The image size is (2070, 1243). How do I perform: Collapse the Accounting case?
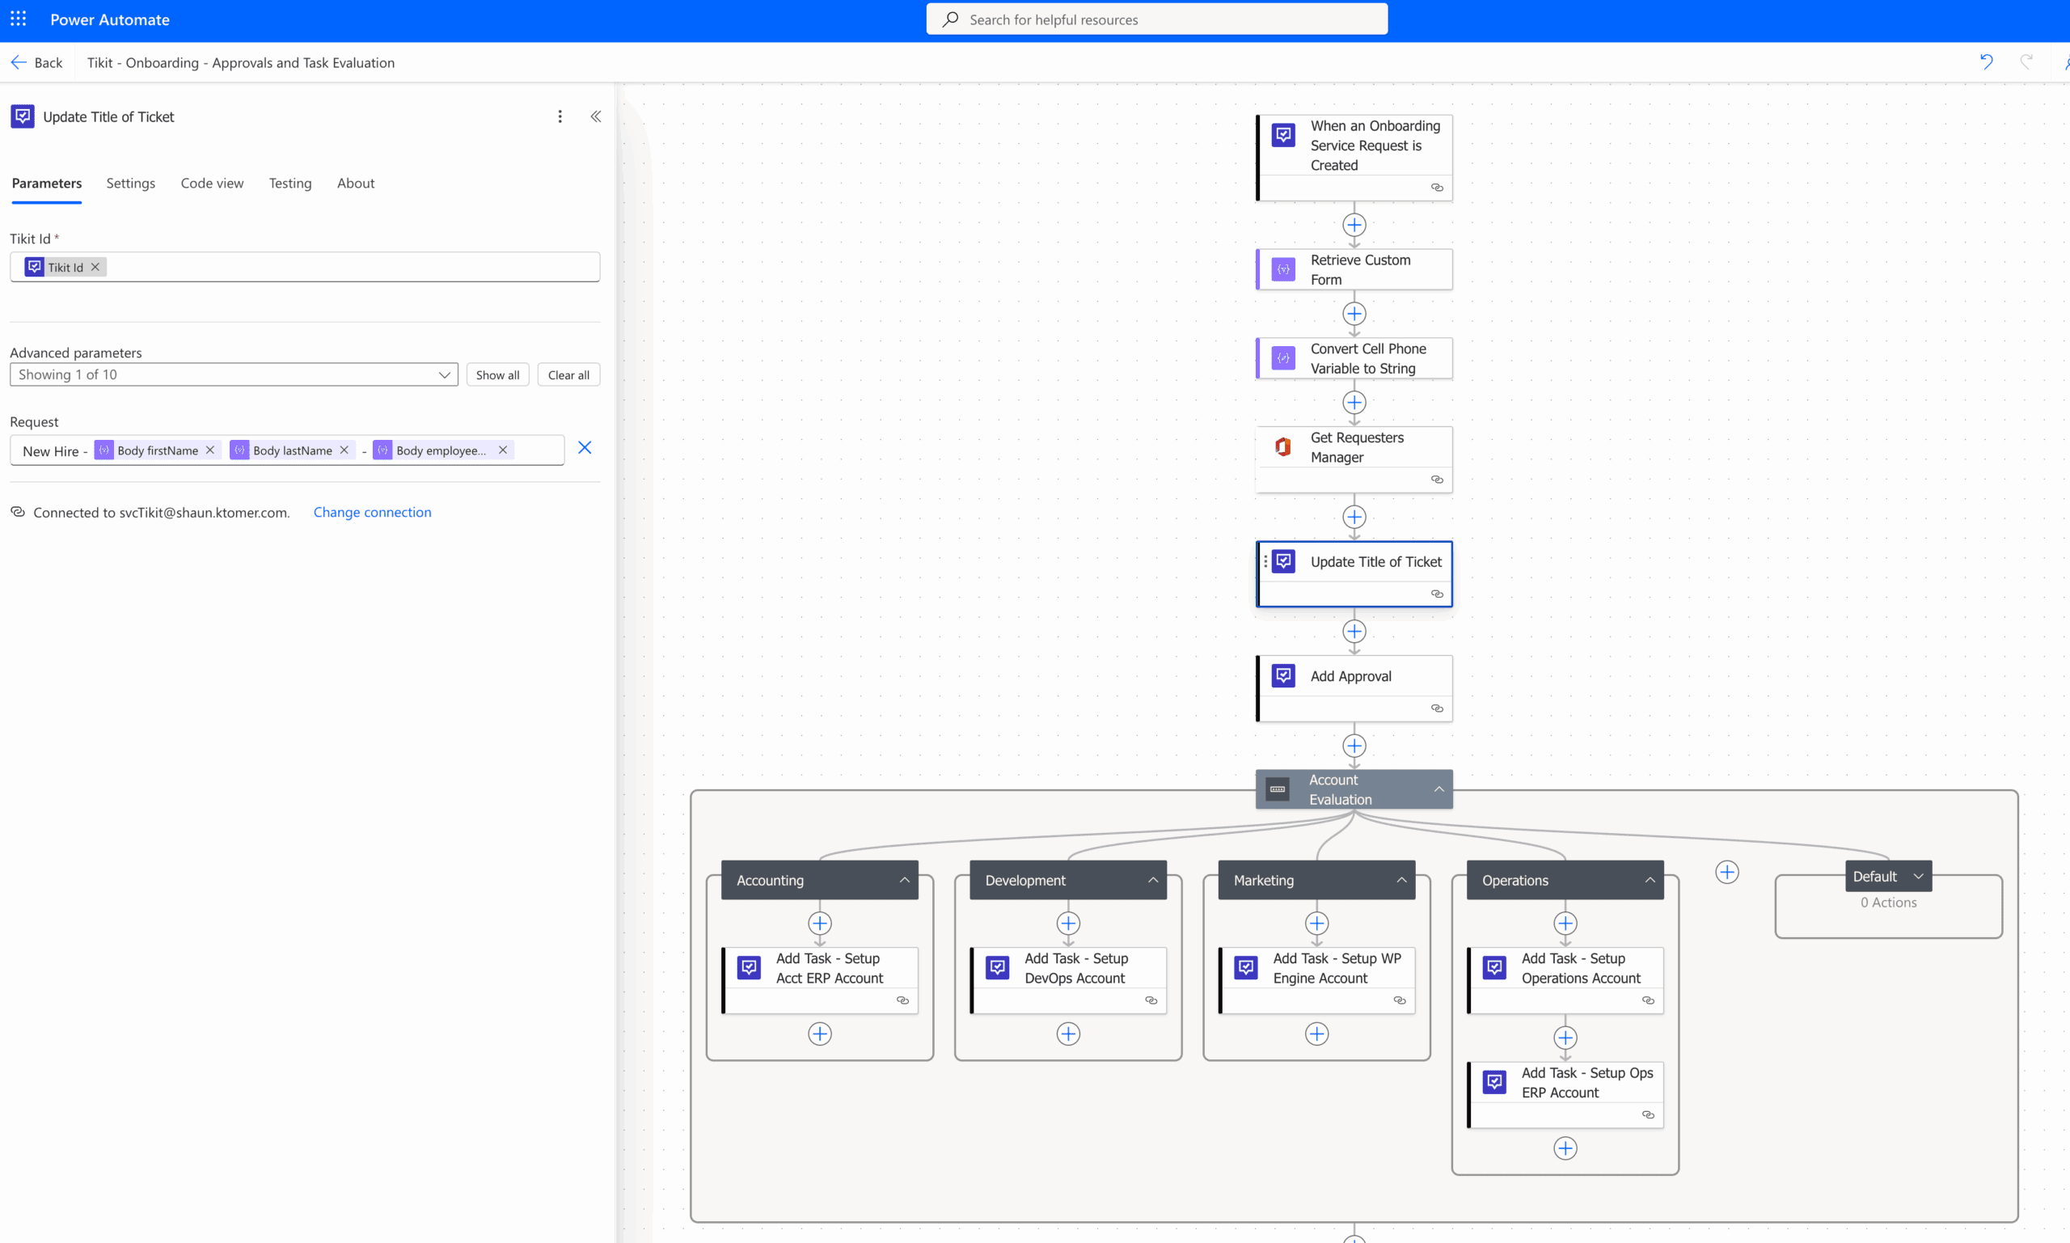[904, 881]
